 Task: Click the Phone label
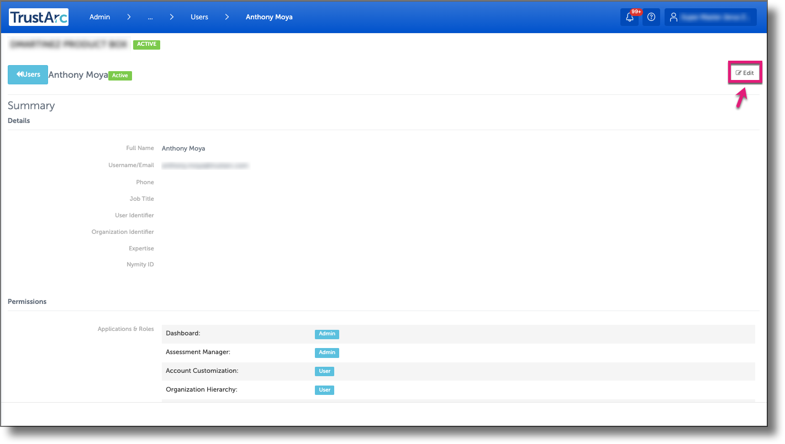145,182
